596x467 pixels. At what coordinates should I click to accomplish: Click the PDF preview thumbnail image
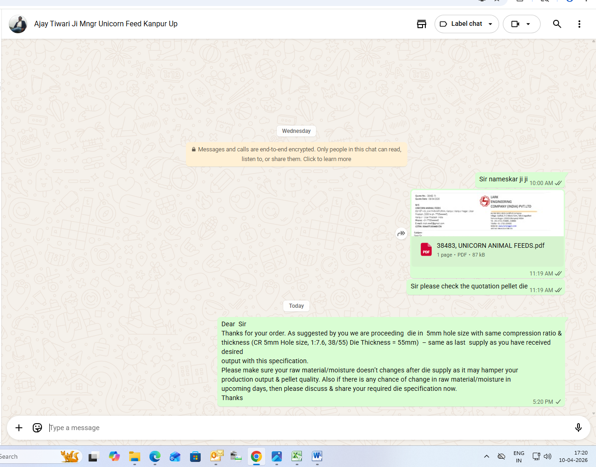pos(487,214)
